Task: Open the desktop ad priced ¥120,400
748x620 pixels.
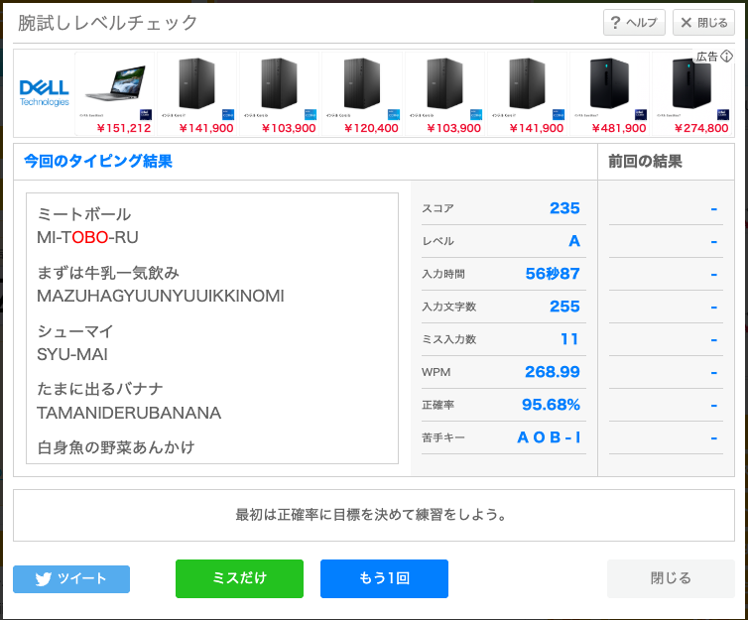Action: pos(361,93)
